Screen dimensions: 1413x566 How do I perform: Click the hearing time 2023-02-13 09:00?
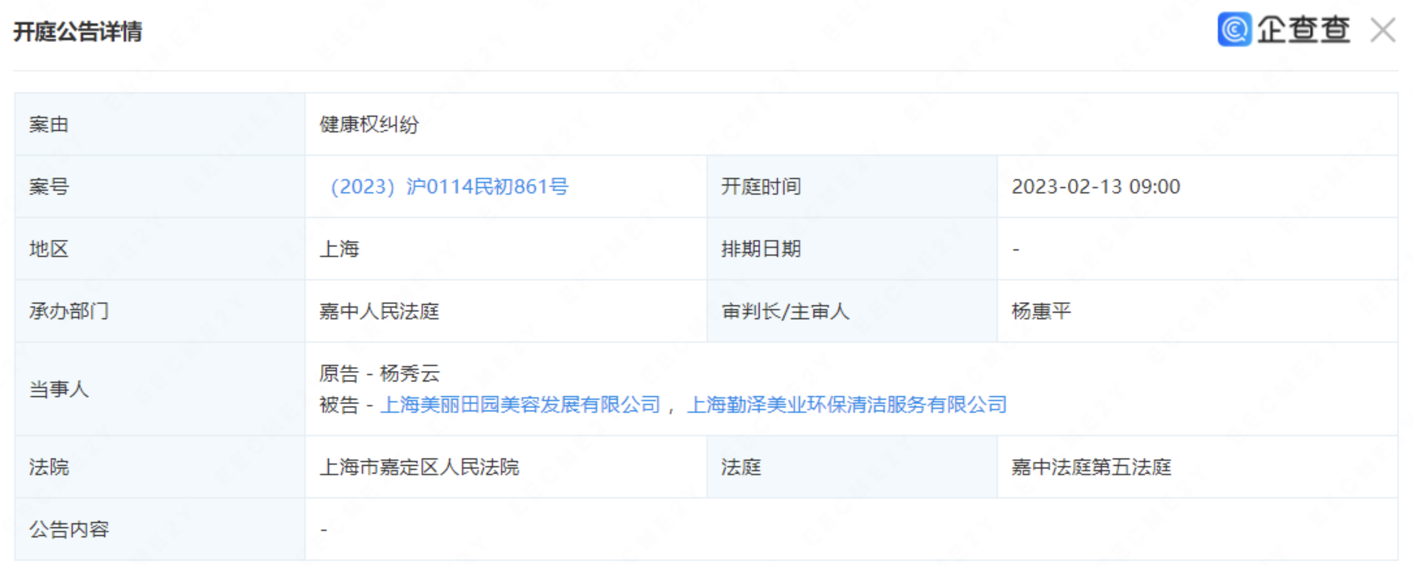(1095, 187)
